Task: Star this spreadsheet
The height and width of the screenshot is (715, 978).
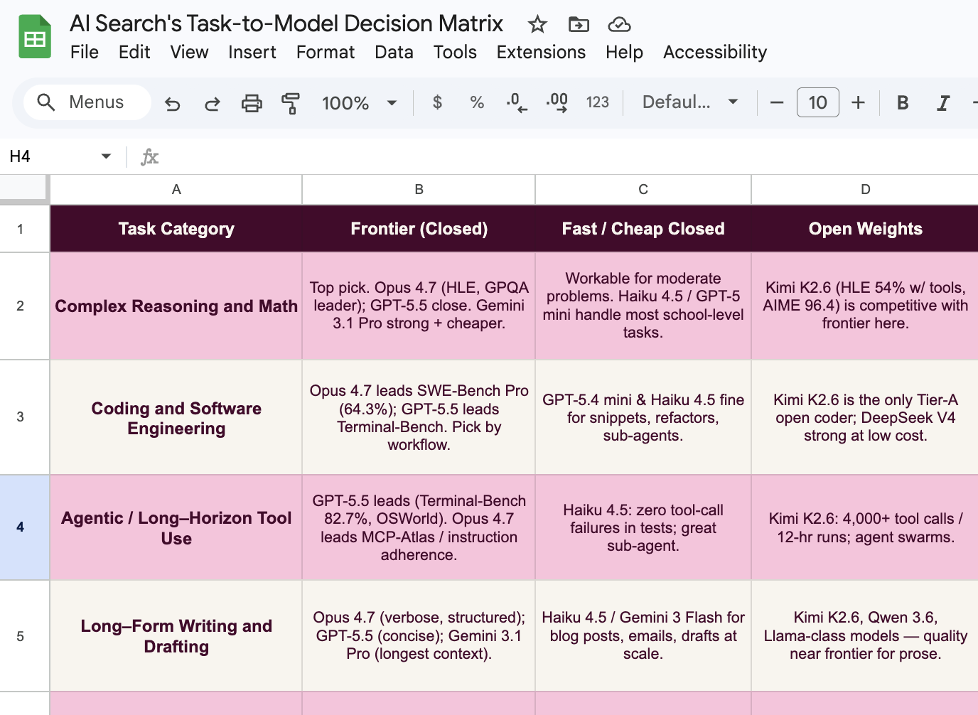Action: pos(537,25)
